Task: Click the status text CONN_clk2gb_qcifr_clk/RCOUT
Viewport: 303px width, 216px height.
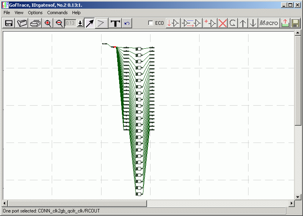Action: [x=69, y=211]
